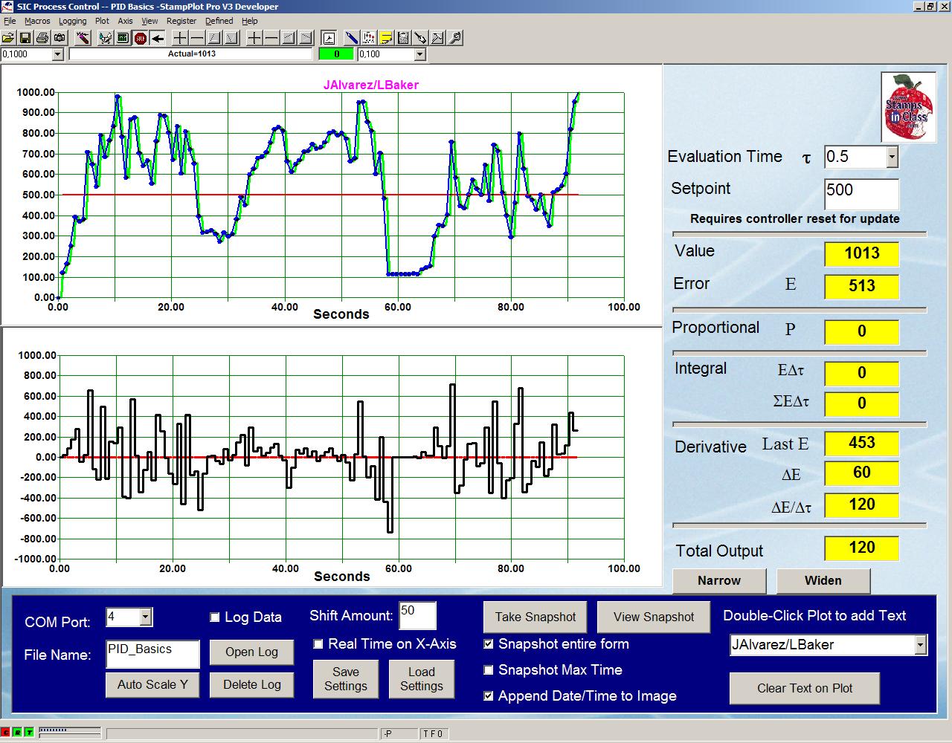
Task: Click the green plot screen icon
Action: tap(123, 38)
